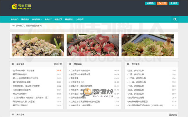
Task: Open the banner with green rosette succulents
Action: pyautogui.click(x=148, y=45)
